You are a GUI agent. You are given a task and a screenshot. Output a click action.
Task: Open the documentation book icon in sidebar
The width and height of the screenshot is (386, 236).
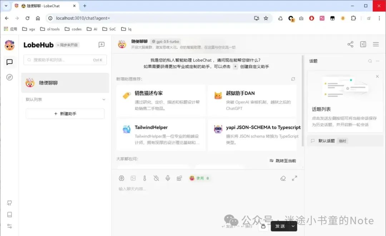(x=9, y=214)
